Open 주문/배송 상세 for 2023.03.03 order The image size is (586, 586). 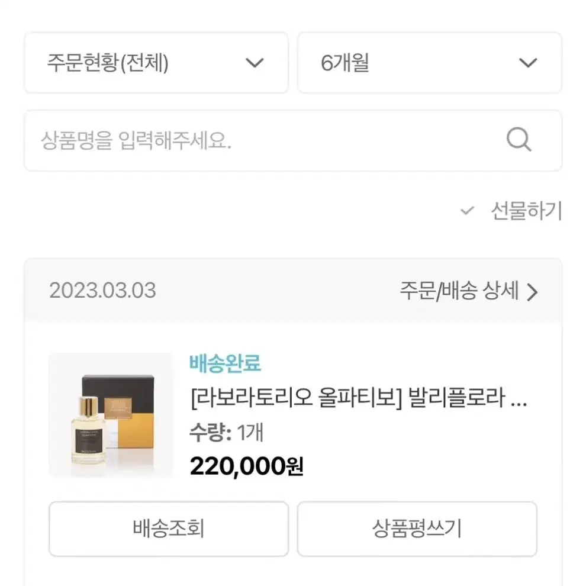click(x=469, y=291)
